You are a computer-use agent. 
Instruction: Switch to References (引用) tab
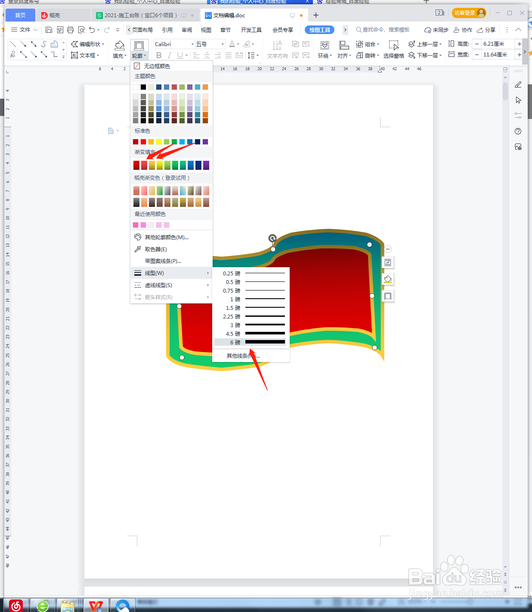pyautogui.click(x=167, y=30)
